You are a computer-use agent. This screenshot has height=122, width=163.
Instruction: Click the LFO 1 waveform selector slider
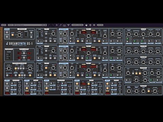point(39,34)
